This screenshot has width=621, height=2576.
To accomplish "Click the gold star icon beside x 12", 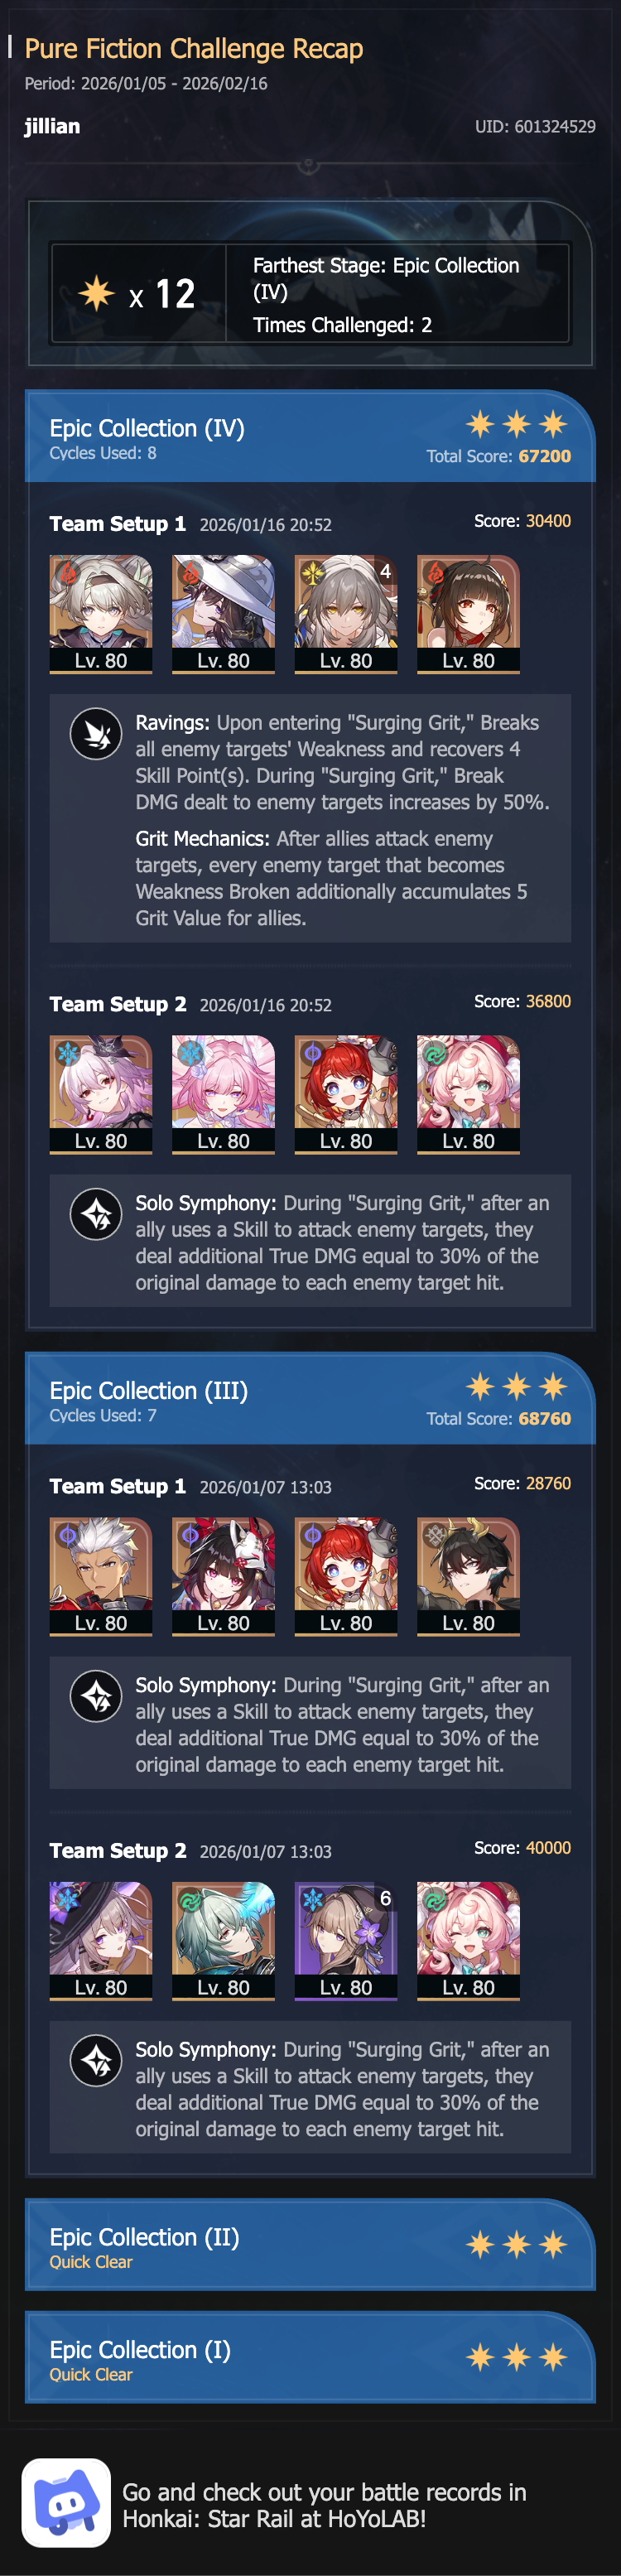I will pyautogui.click(x=97, y=293).
